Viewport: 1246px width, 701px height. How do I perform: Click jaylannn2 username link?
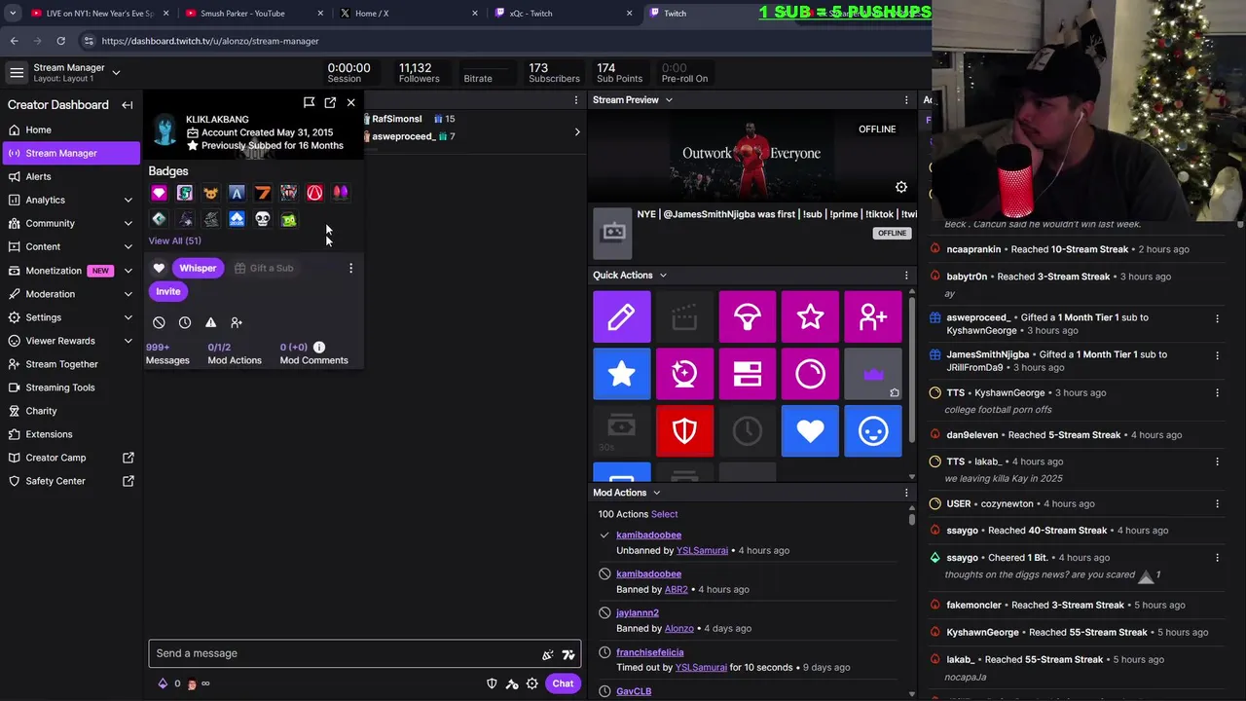tap(638, 612)
